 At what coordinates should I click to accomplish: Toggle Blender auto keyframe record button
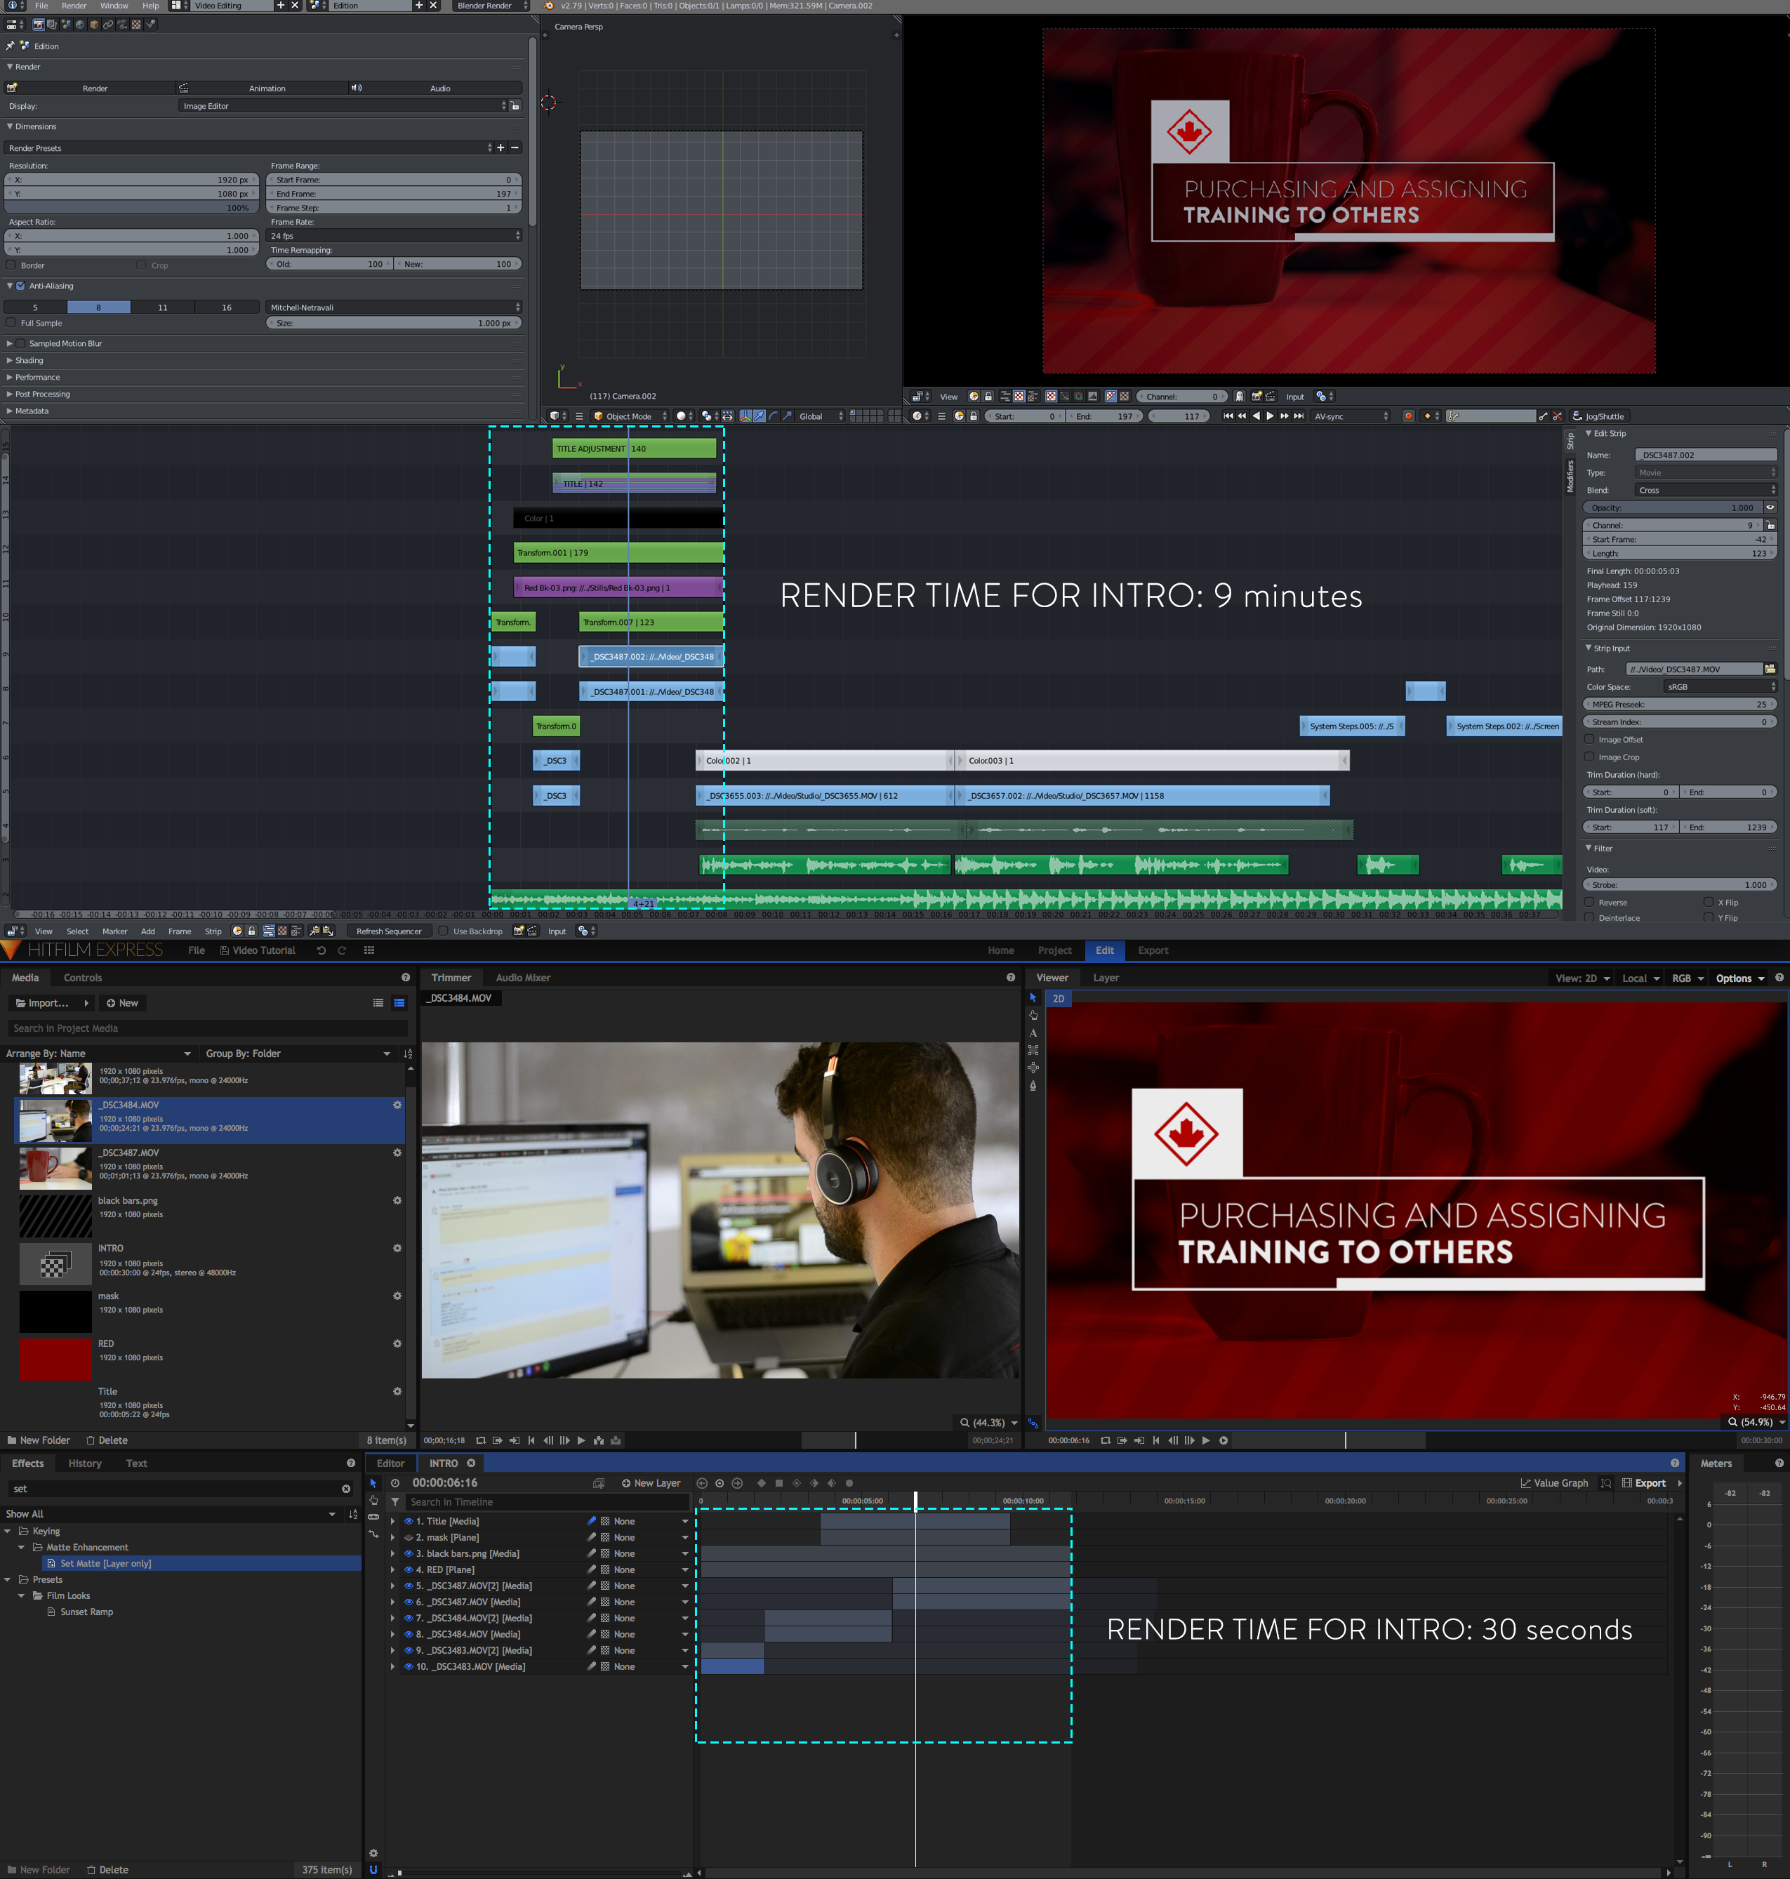point(1407,416)
